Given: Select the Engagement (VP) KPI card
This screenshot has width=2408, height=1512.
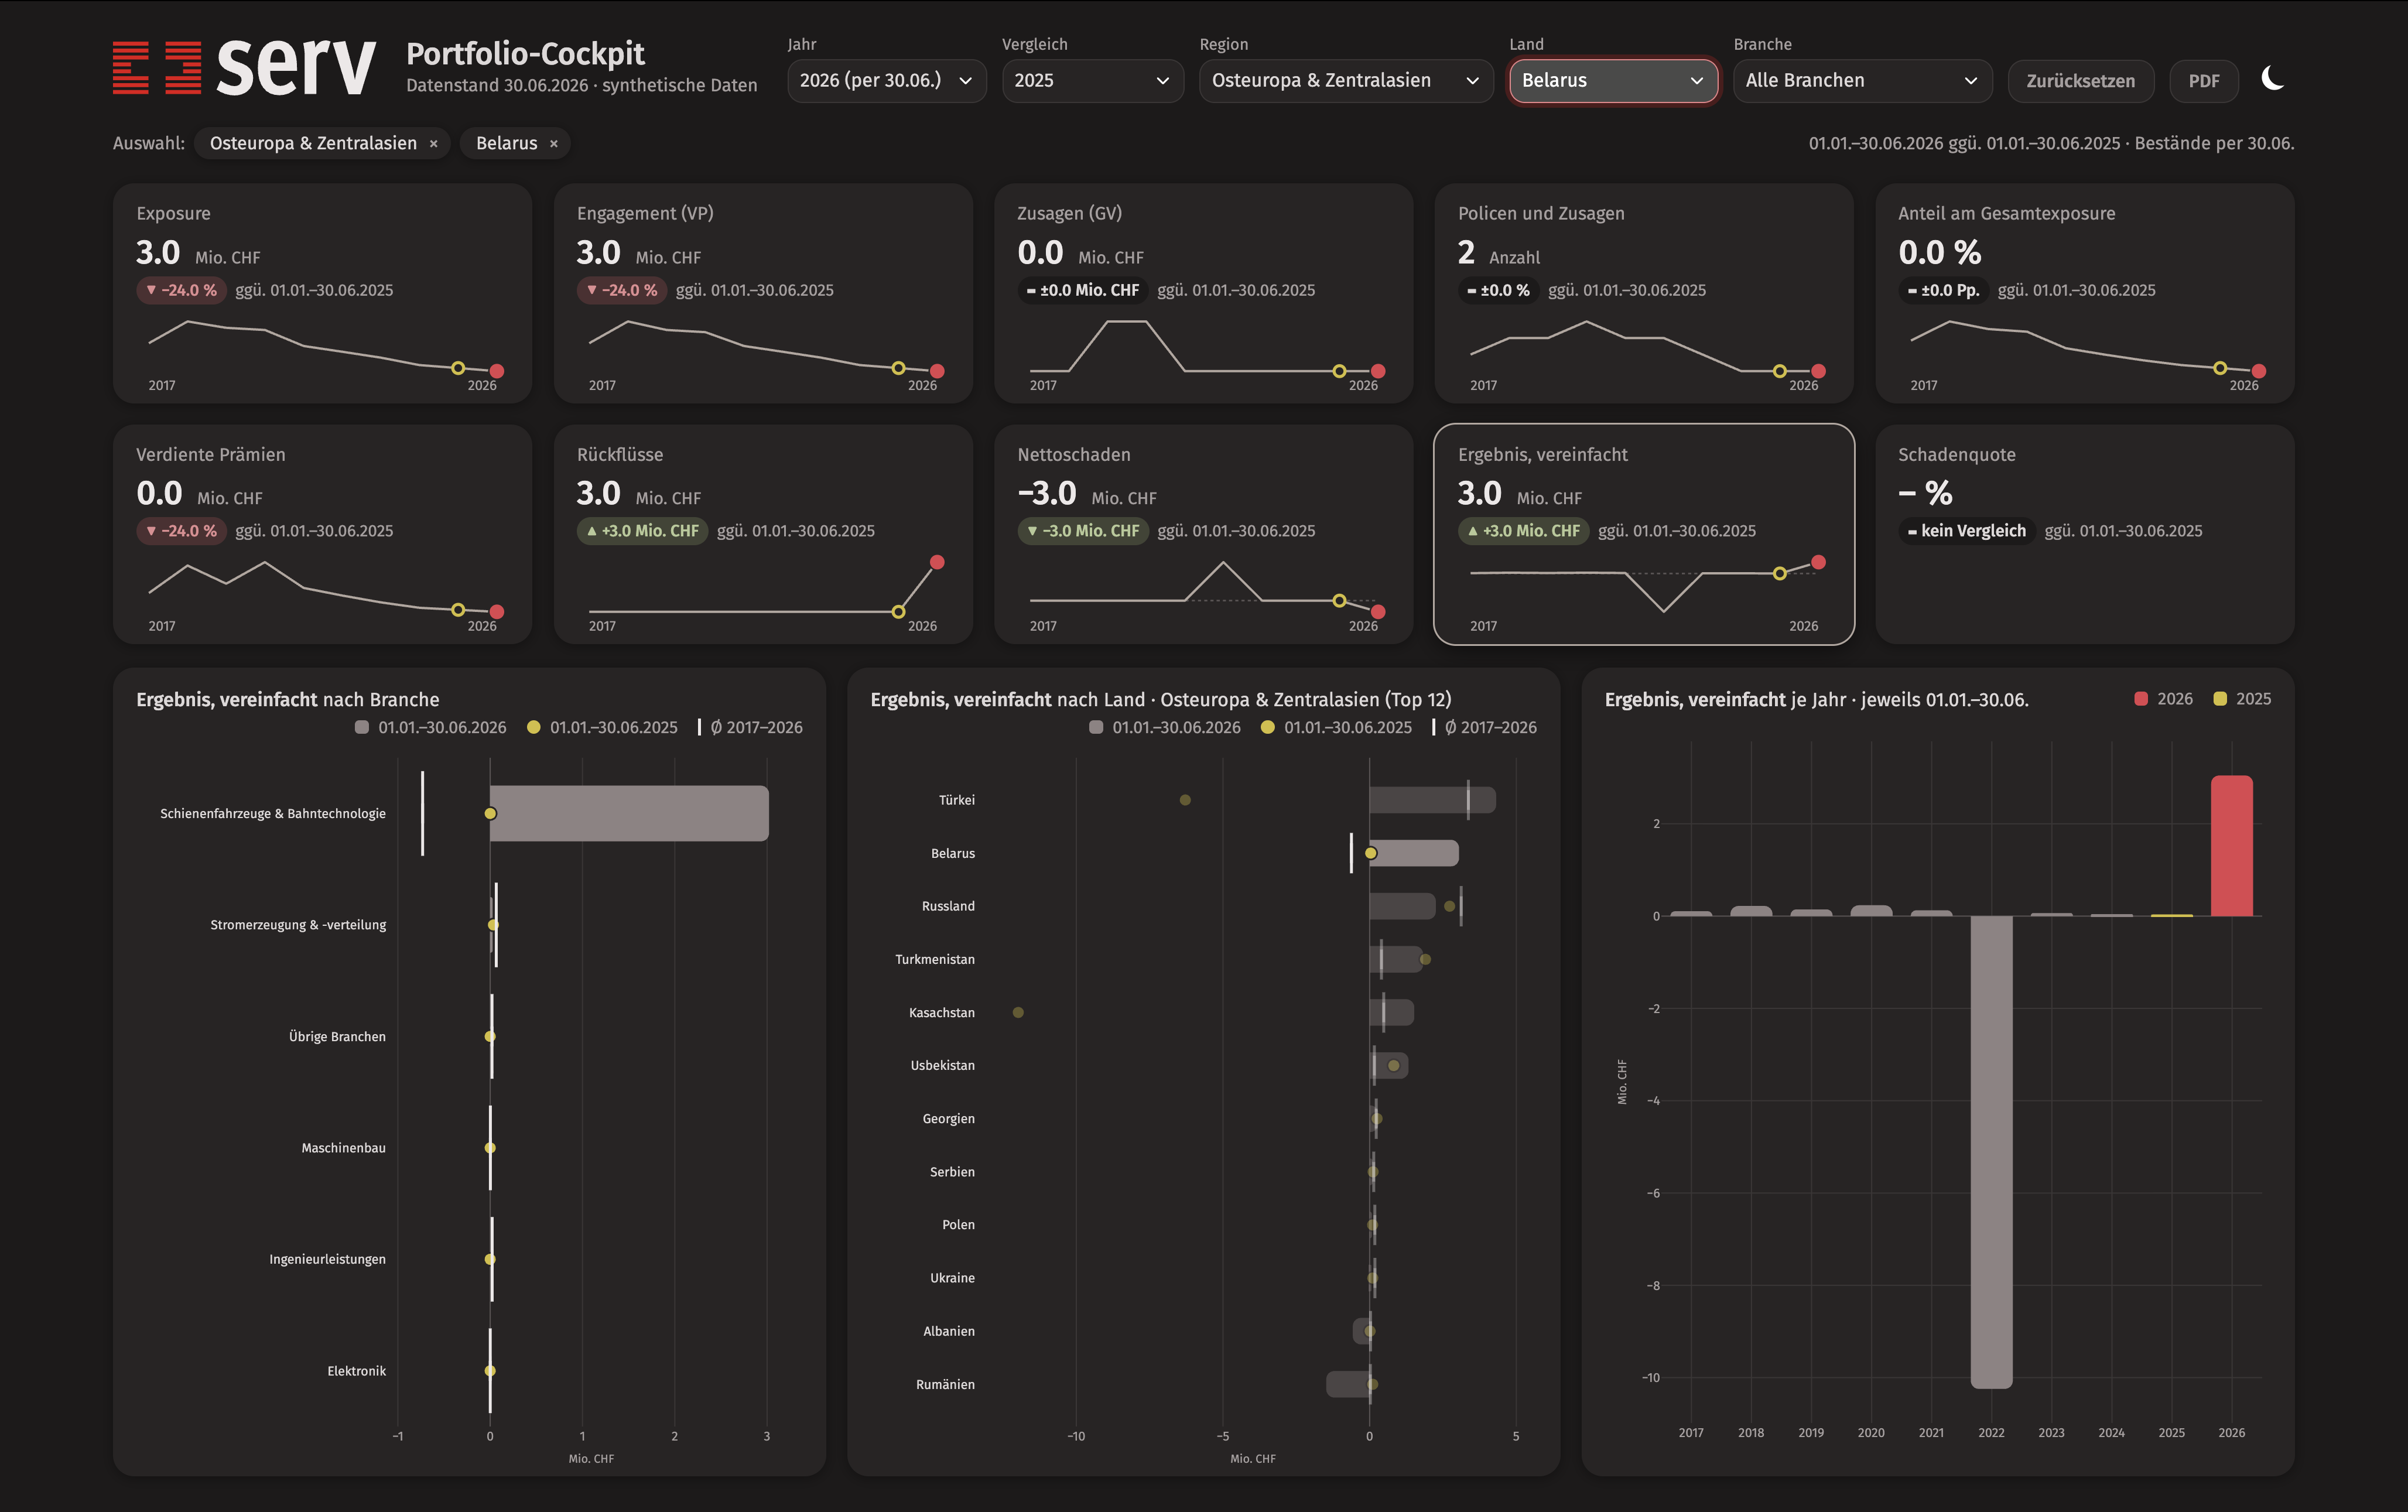Looking at the screenshot, I should (763, 293).
